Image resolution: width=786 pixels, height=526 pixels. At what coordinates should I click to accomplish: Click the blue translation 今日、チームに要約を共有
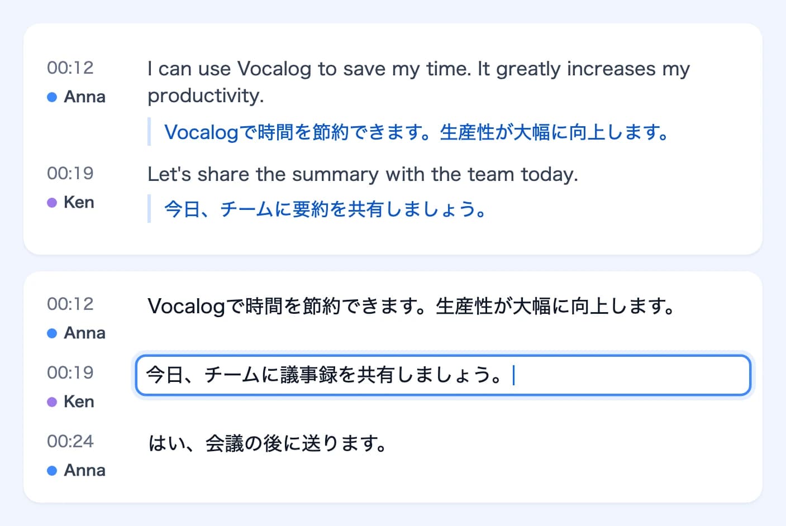pyautogui.click(x=325, y=209)
